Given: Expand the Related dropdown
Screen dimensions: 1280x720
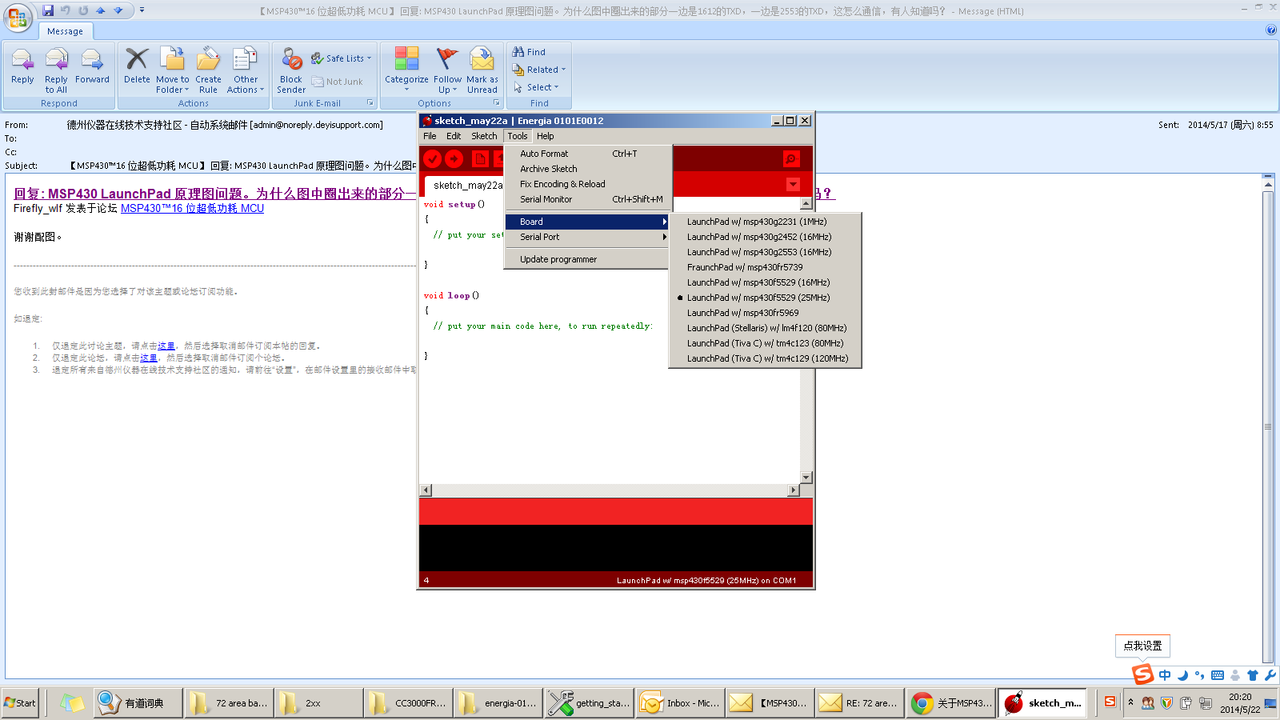Looking at the screenshot, I should (539, 70).
